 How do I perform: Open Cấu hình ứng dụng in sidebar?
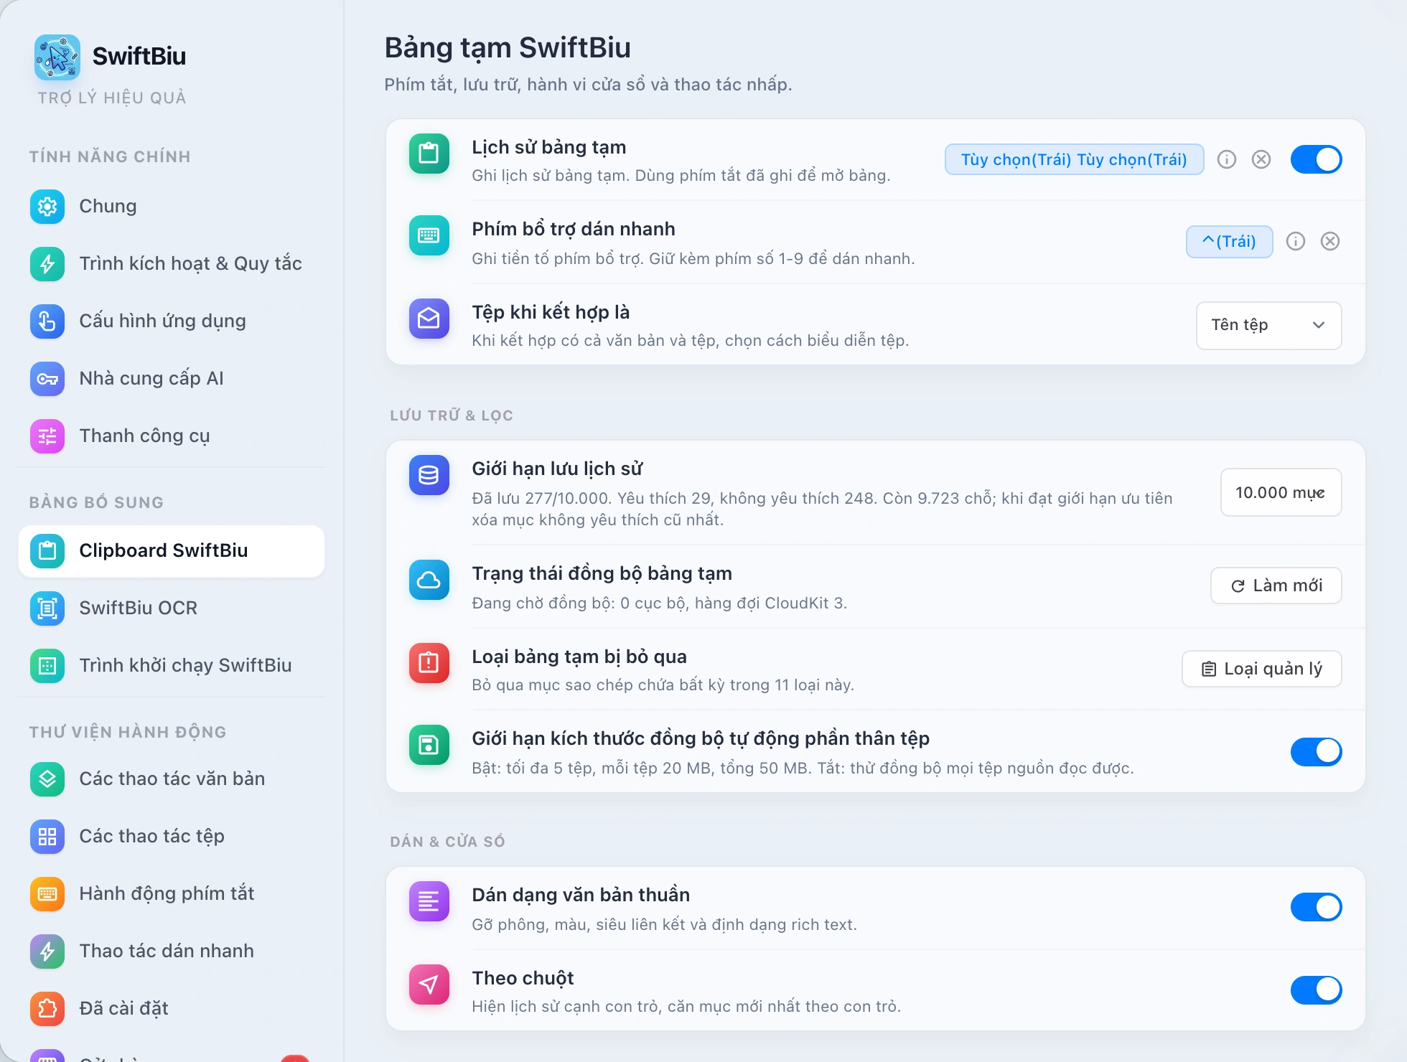point(172,321)
